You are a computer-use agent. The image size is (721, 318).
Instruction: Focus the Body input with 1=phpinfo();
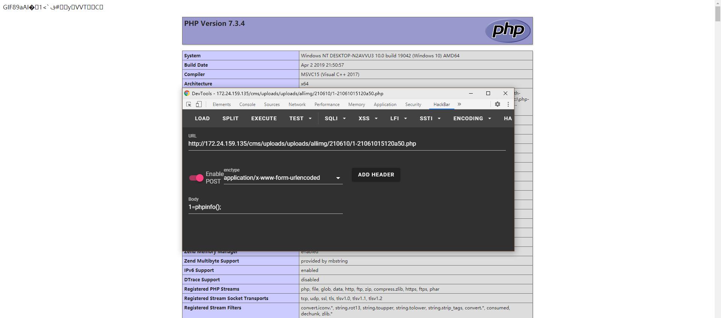(265, 207)
